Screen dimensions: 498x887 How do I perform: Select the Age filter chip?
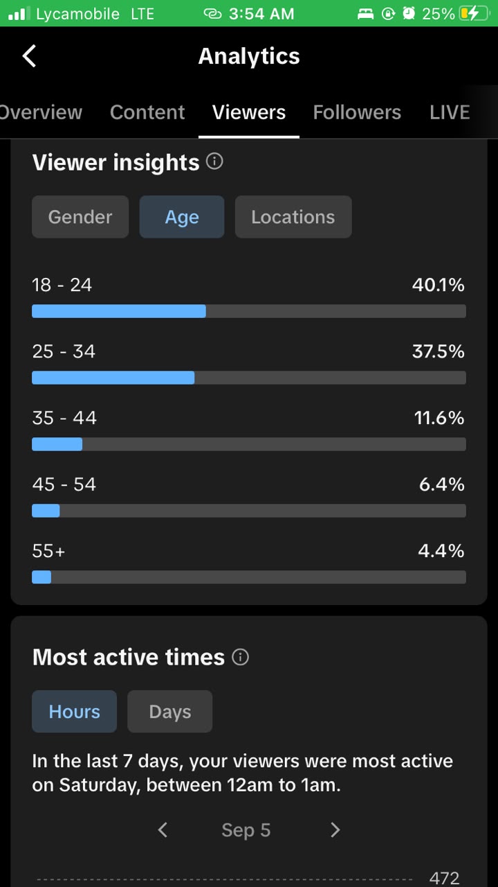182,217
